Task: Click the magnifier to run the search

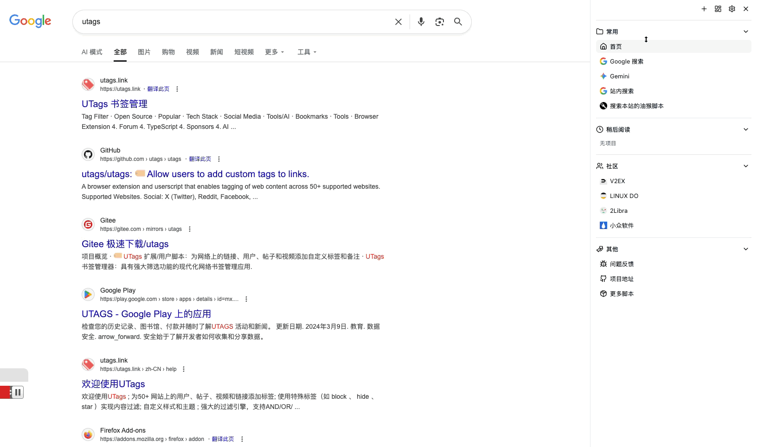Action: click(458, 21)
